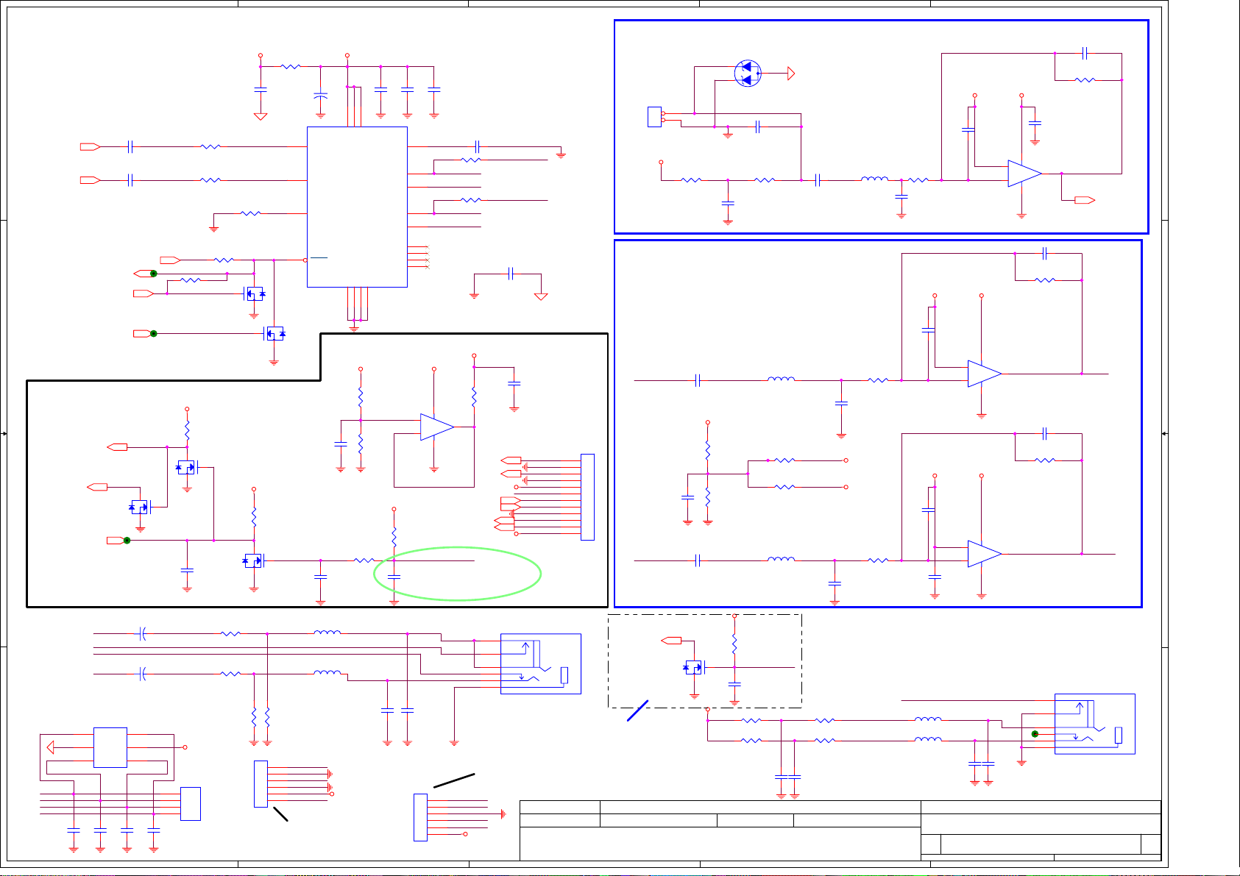Select the audio jack with green test point
This screenshot has height=876, width=1240.
[1095, 724]
